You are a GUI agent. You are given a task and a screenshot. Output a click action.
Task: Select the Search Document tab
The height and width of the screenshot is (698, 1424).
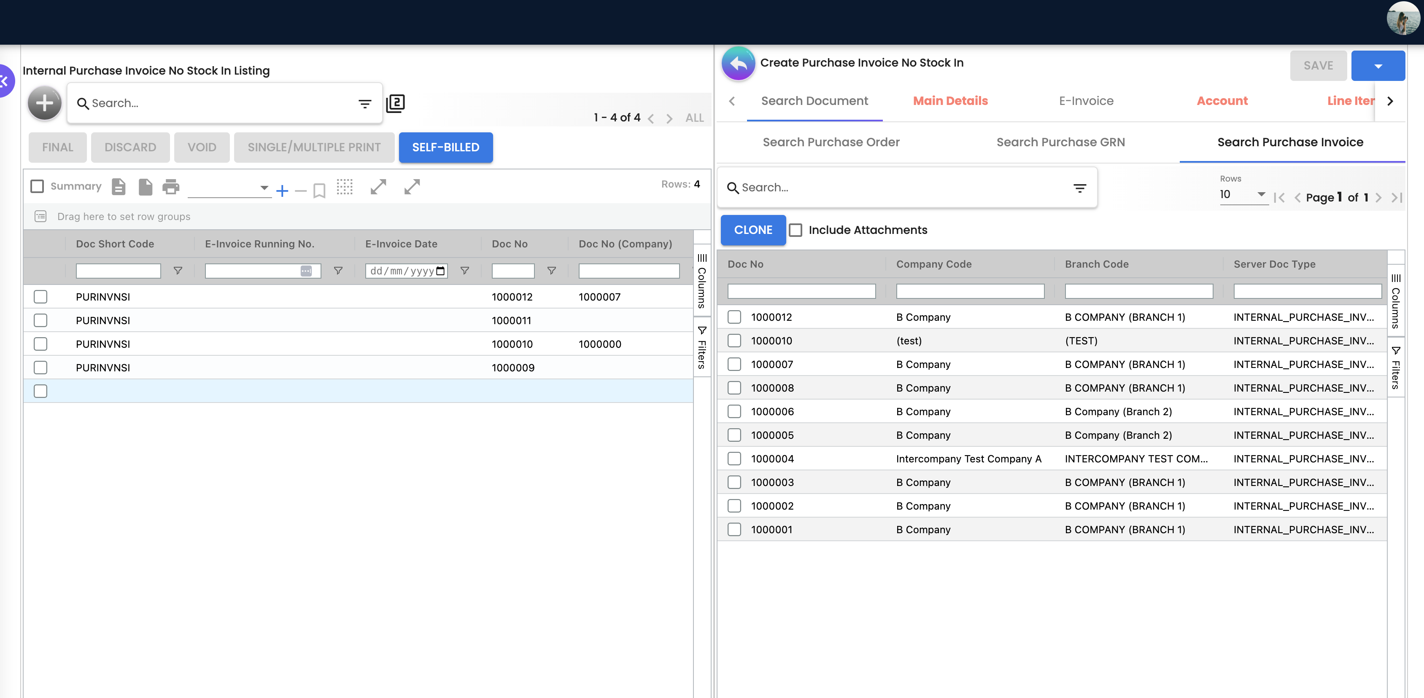coord(815,101)
